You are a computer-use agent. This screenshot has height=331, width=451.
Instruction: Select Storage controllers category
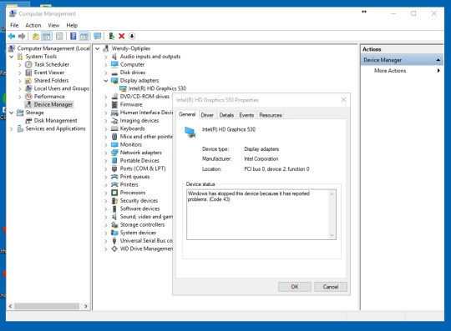click(x=142, y=225)
